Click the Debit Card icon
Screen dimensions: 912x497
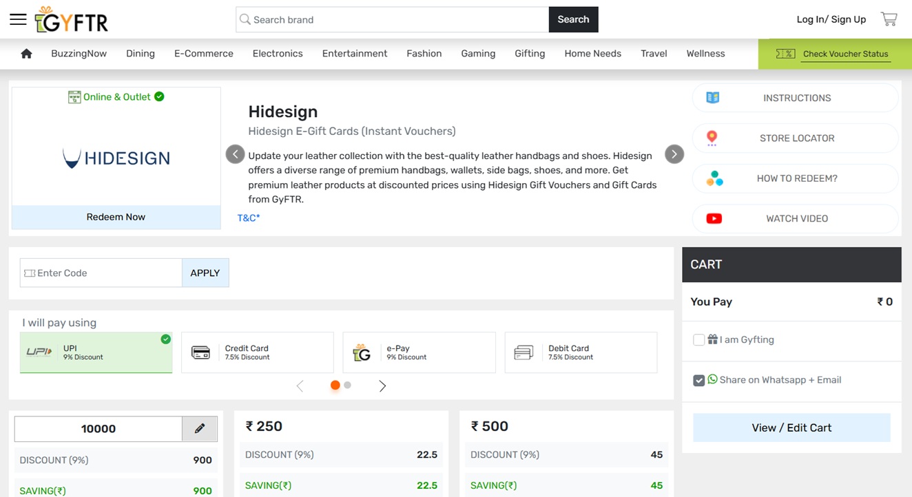[x=524, y=352]
